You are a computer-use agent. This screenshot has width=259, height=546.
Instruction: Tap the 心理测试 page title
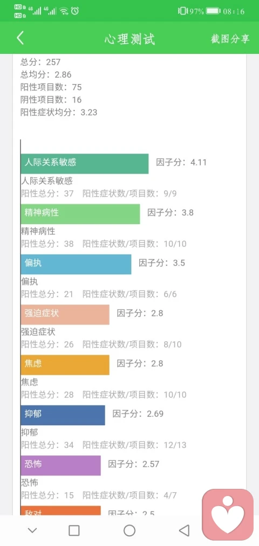129,39
